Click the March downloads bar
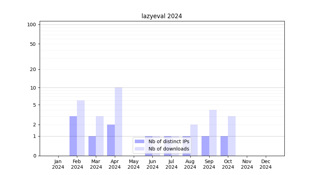The image size is (316, 175). pyautogui.click(x=100, y=136)
